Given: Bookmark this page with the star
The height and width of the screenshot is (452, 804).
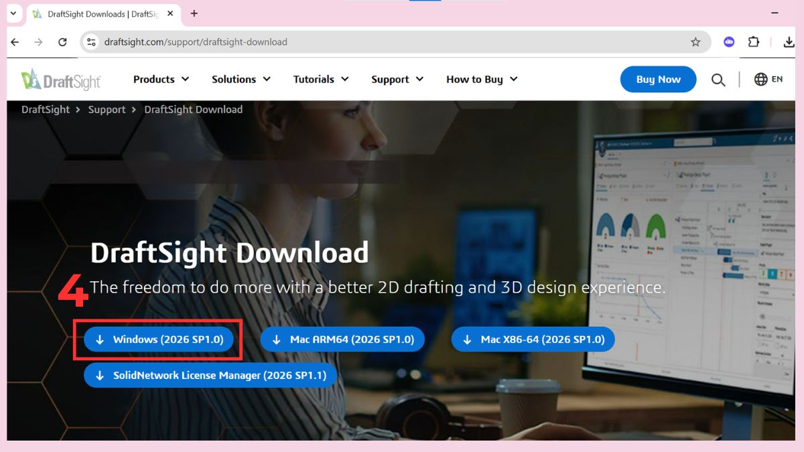Looking at the screenshot, I should [695, 42].
